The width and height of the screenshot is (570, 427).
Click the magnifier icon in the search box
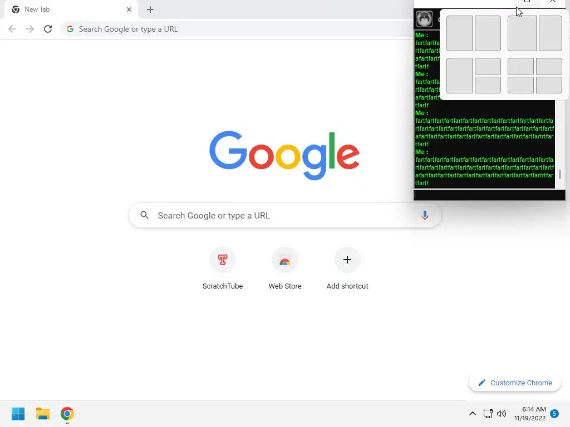pos(145,215)
